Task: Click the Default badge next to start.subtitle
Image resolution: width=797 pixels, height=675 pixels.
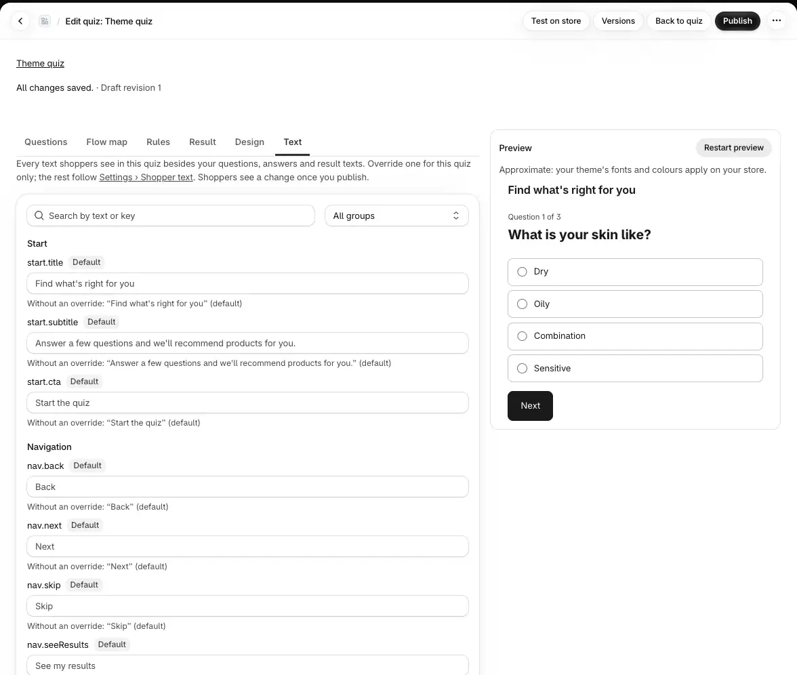Action: (101, 322)
